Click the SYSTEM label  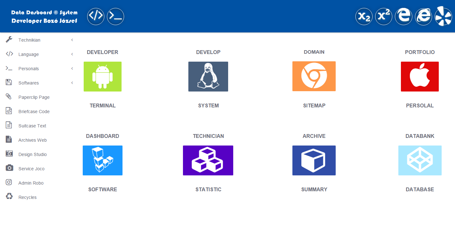point(208,105)
